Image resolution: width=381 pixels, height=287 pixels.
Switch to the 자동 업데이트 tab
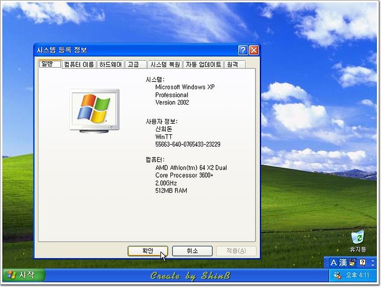[203, 64]
